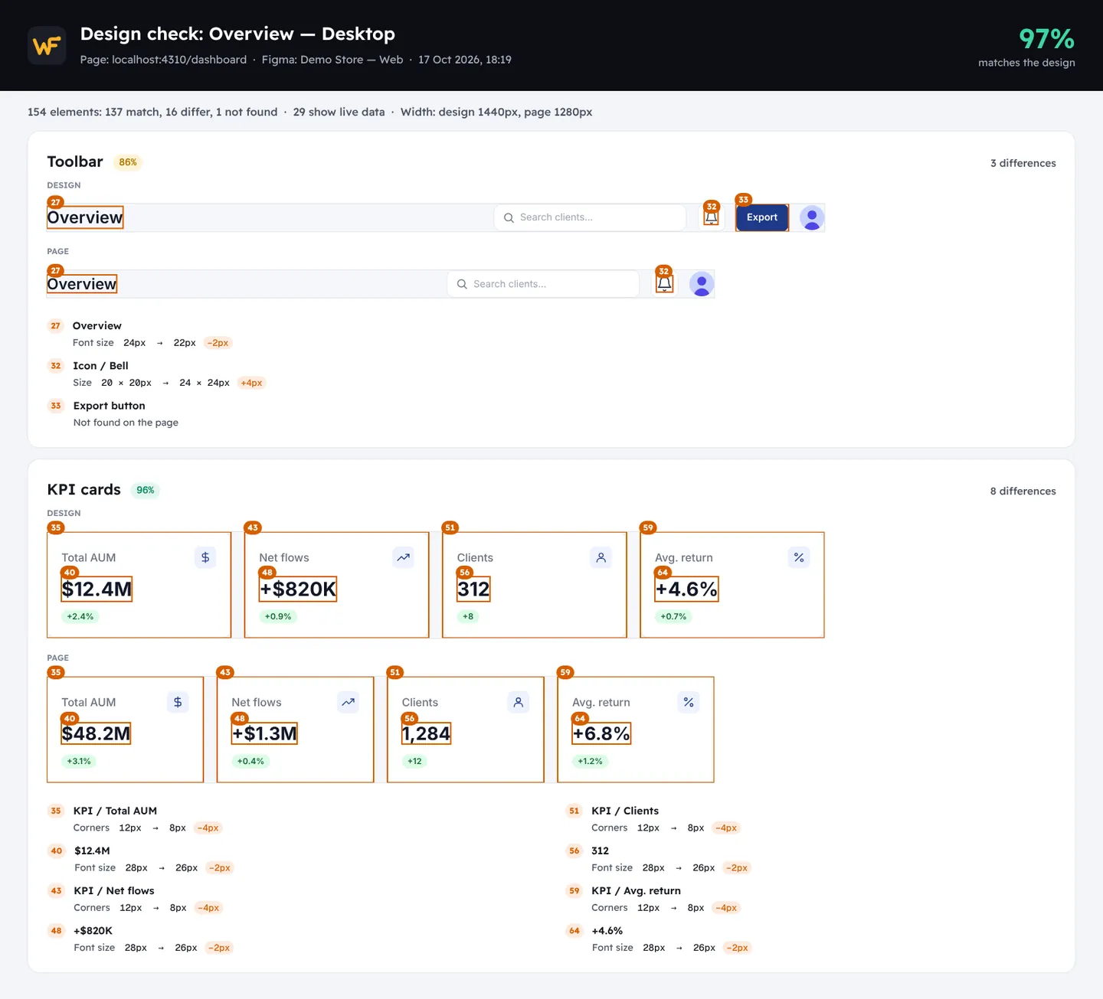This screenshot has width=1103, height=999.
Task: Click the +2.4% chip on Design Total AUM
Action: click(x=80, y=616)
